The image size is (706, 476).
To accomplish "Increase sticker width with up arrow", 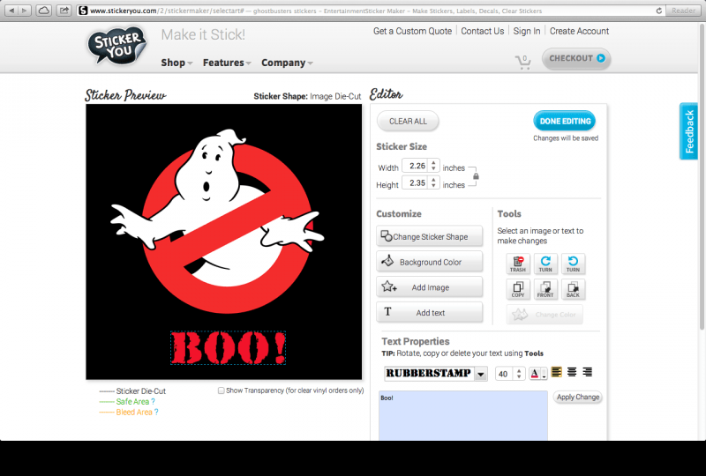I will pyautogui.click(x=433, y=163).
